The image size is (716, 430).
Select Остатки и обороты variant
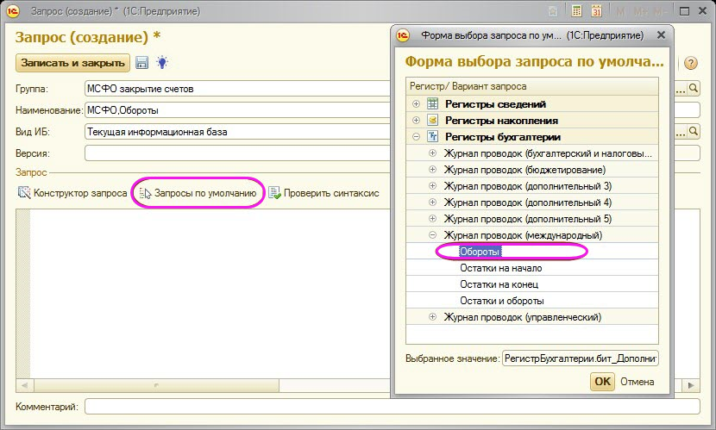pos(501,301)
